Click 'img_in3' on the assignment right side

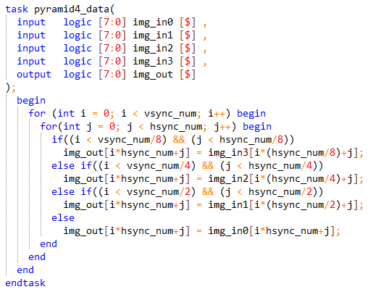(x=228, y=153)
